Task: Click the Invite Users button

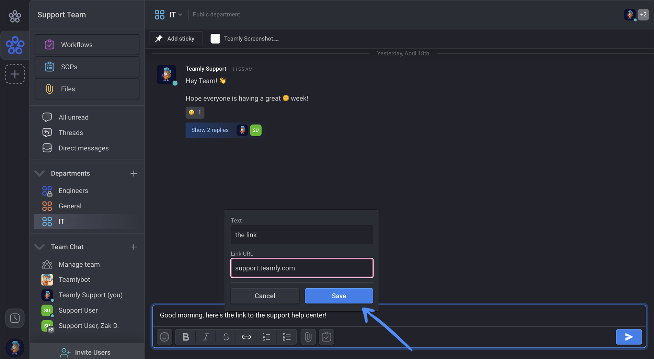Action: tap(87, 352)
